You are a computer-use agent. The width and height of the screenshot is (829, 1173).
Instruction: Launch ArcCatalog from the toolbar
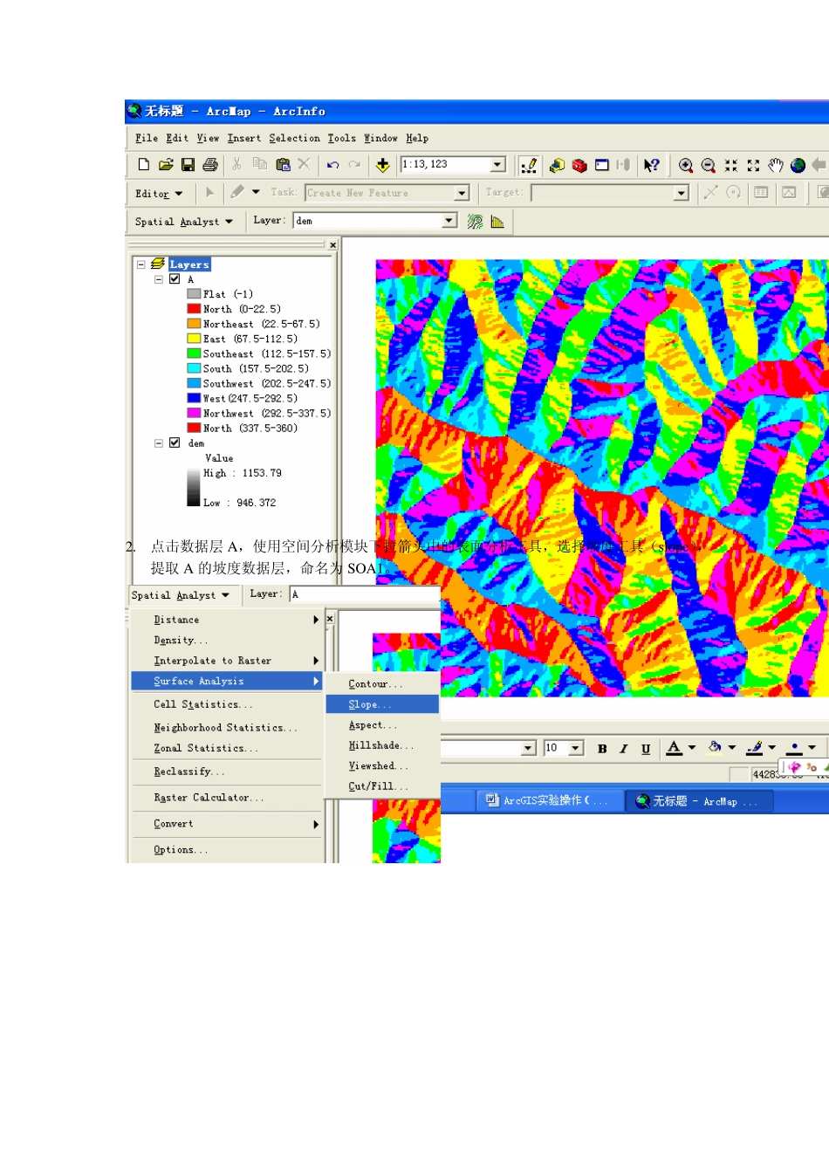557,165
